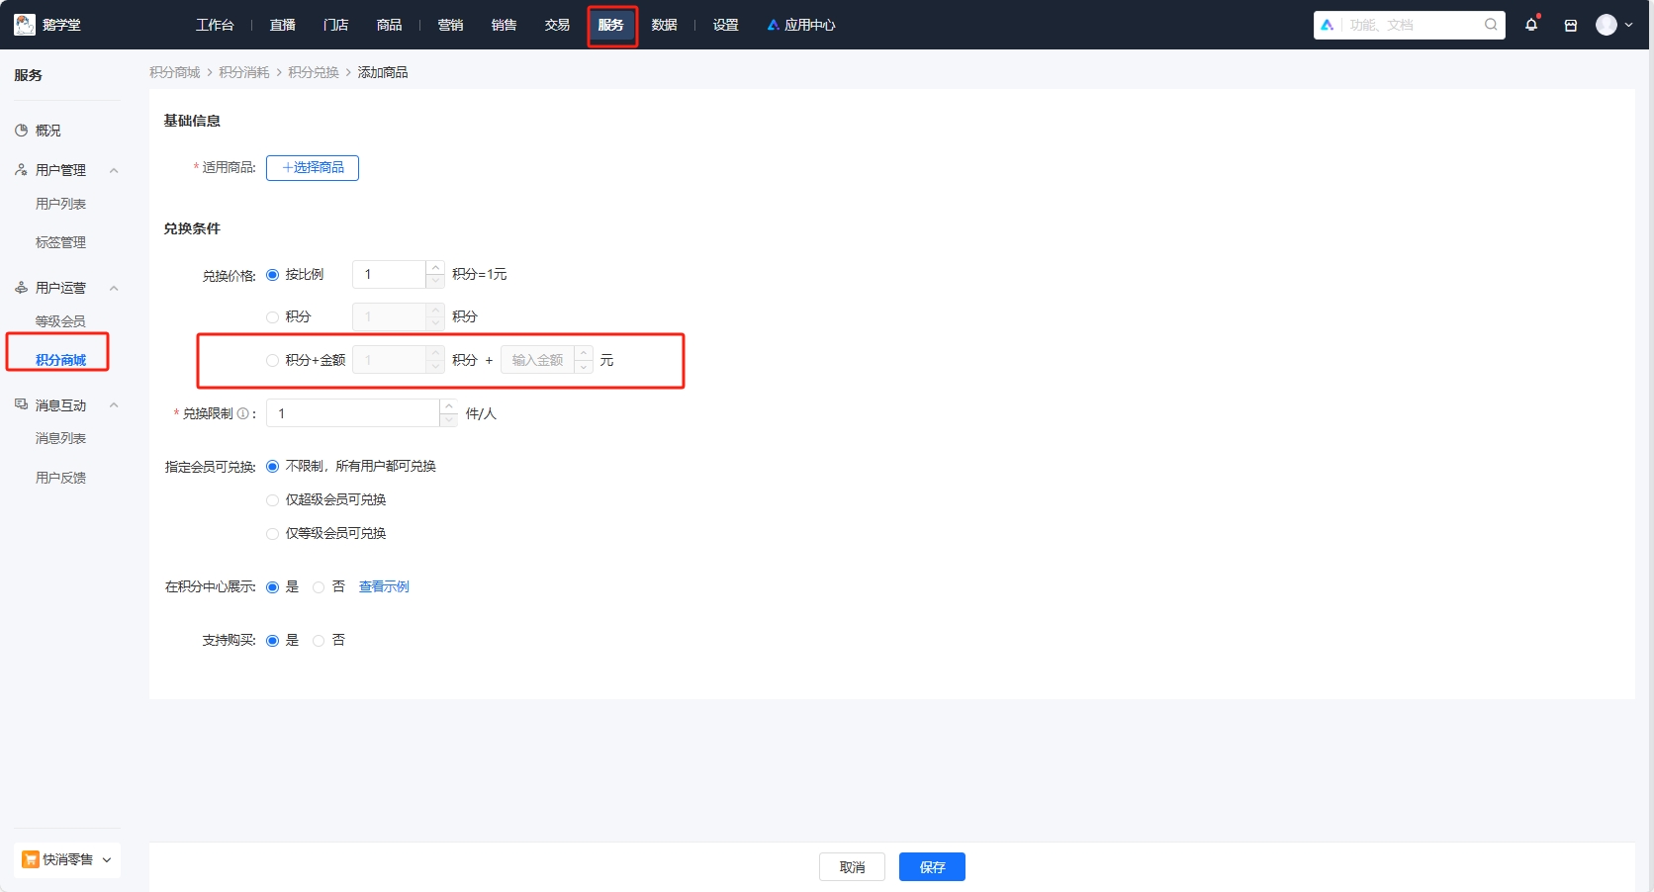Click the search magnifier icon

tap(1491, 25)
